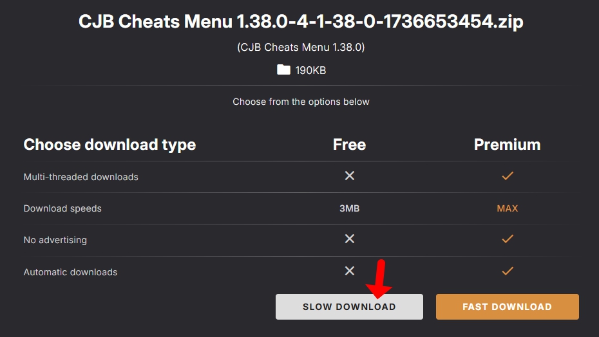Select the Free column heading

[349, 145]
